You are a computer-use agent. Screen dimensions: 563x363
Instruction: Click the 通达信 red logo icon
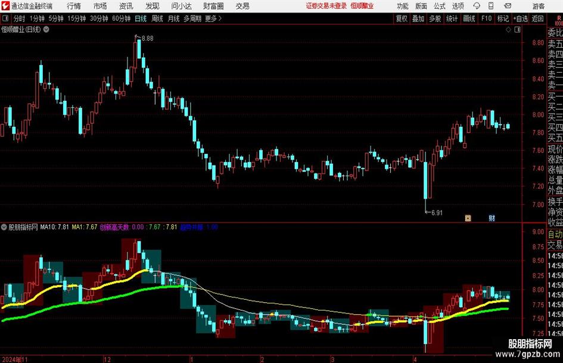click(x=5, y=6)
